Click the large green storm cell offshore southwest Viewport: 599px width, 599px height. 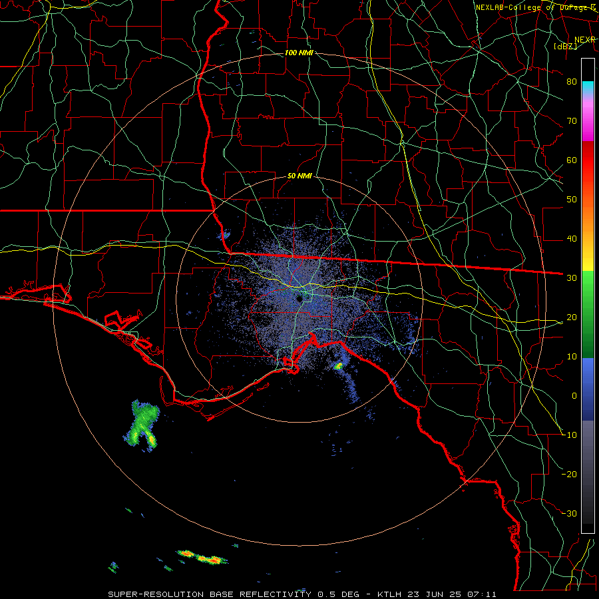point(142,425)
